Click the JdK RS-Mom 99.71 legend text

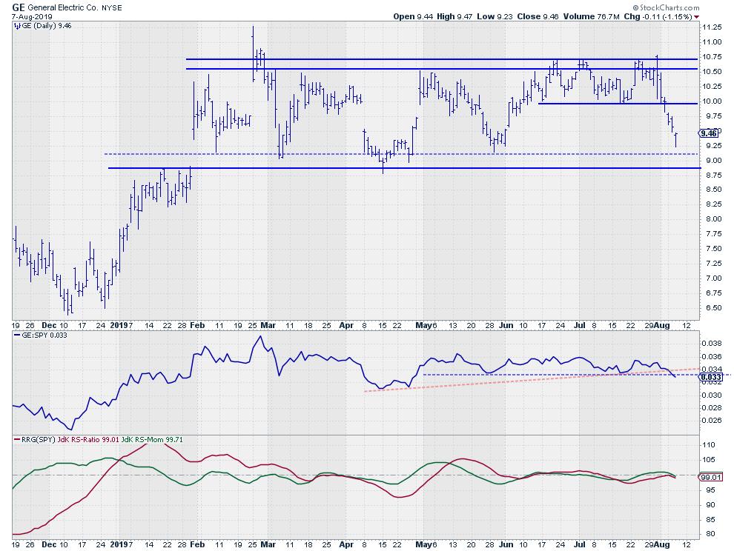point(152,440)
